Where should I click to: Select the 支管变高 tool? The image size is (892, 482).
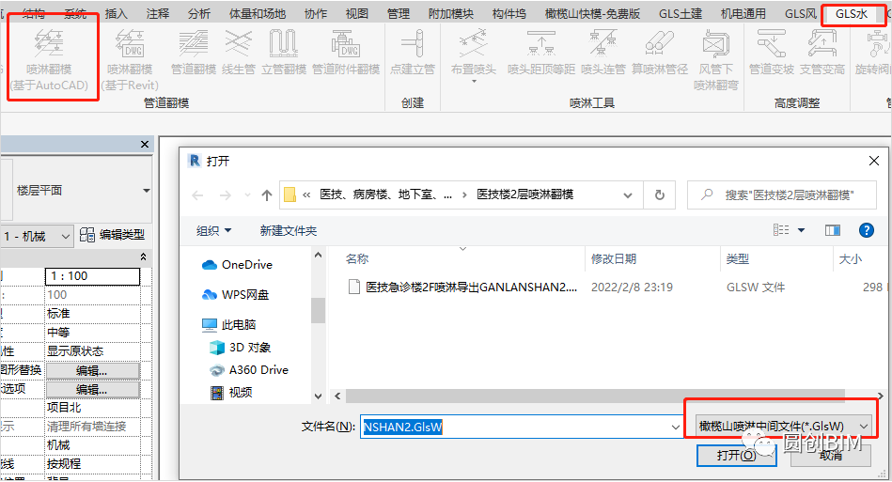point(822,53)
